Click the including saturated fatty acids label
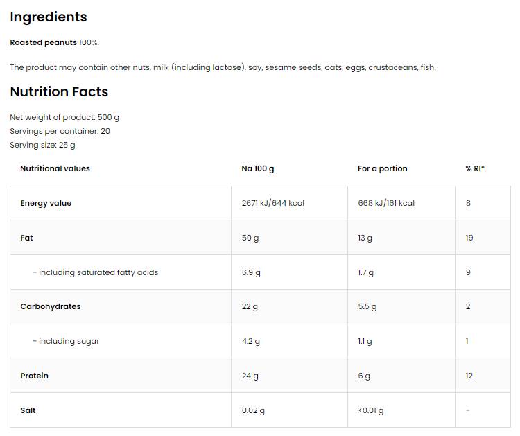This screenshot has width=520, height=436. coord(95,272)
